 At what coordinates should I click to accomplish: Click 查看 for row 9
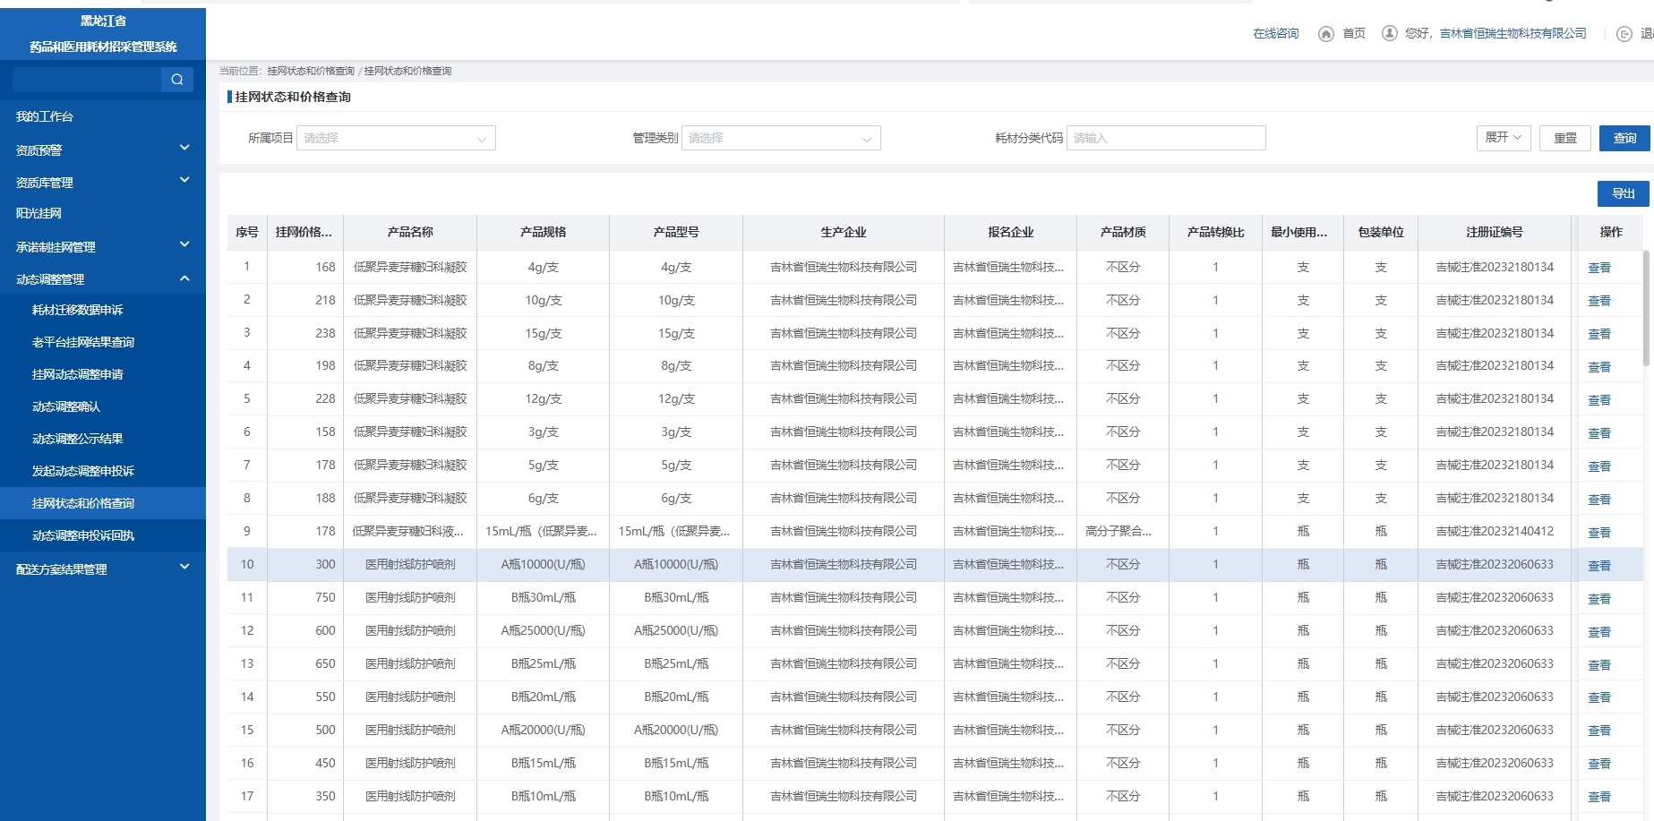tap(1599, 533)
